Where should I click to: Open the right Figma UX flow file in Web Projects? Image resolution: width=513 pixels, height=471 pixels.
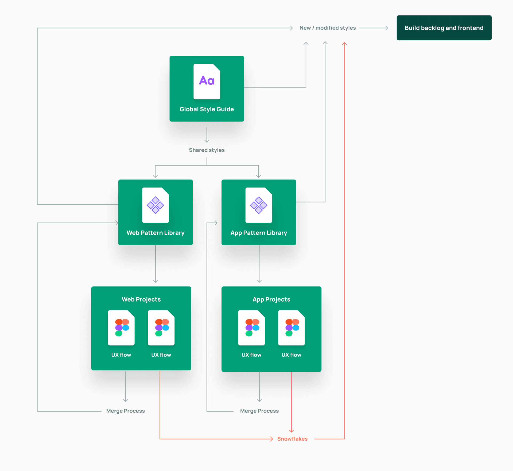point(161,328)
